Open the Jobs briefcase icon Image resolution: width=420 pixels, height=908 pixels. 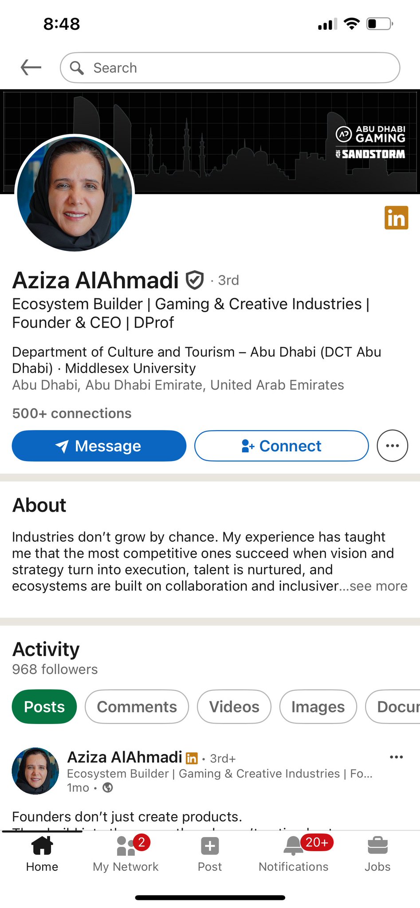click(x=377, y=846)
